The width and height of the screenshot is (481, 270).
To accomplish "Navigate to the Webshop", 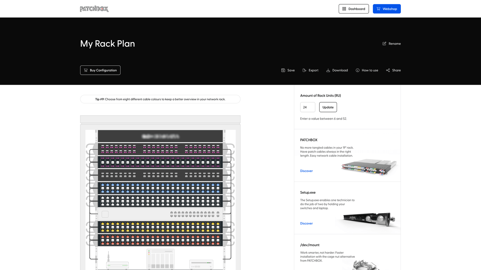I will coord(387,8).
